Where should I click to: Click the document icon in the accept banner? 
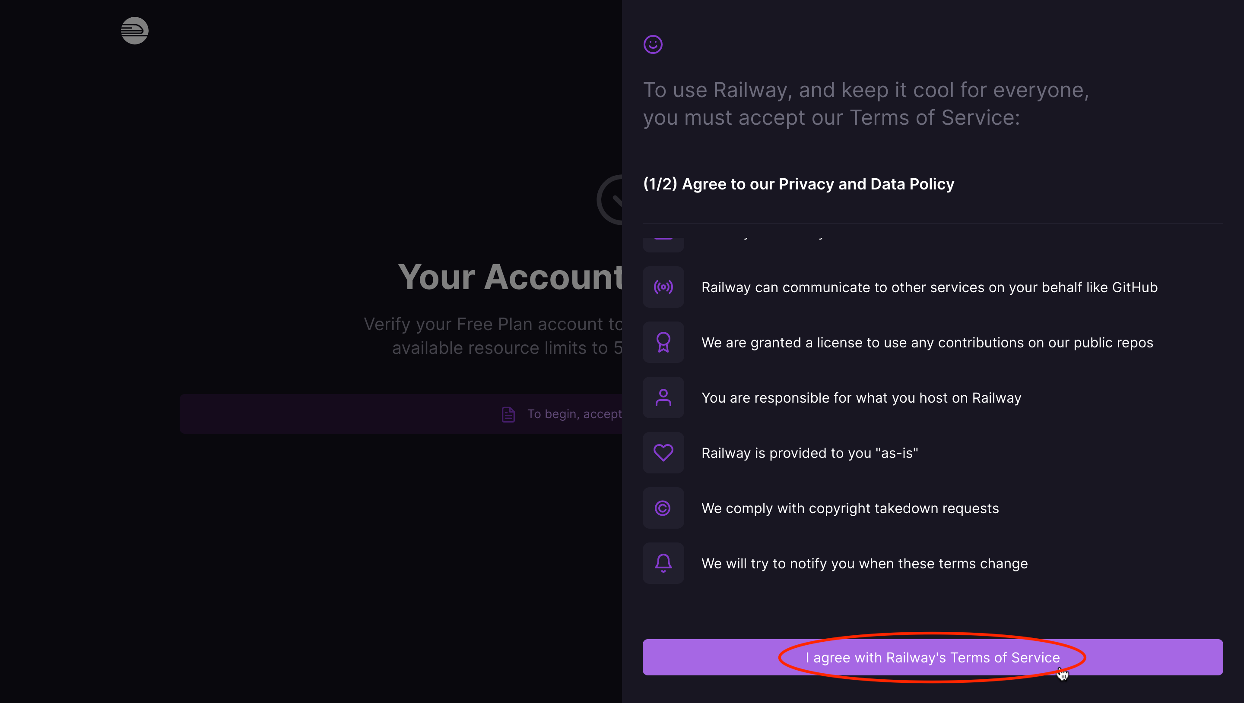tap(508, 414)
